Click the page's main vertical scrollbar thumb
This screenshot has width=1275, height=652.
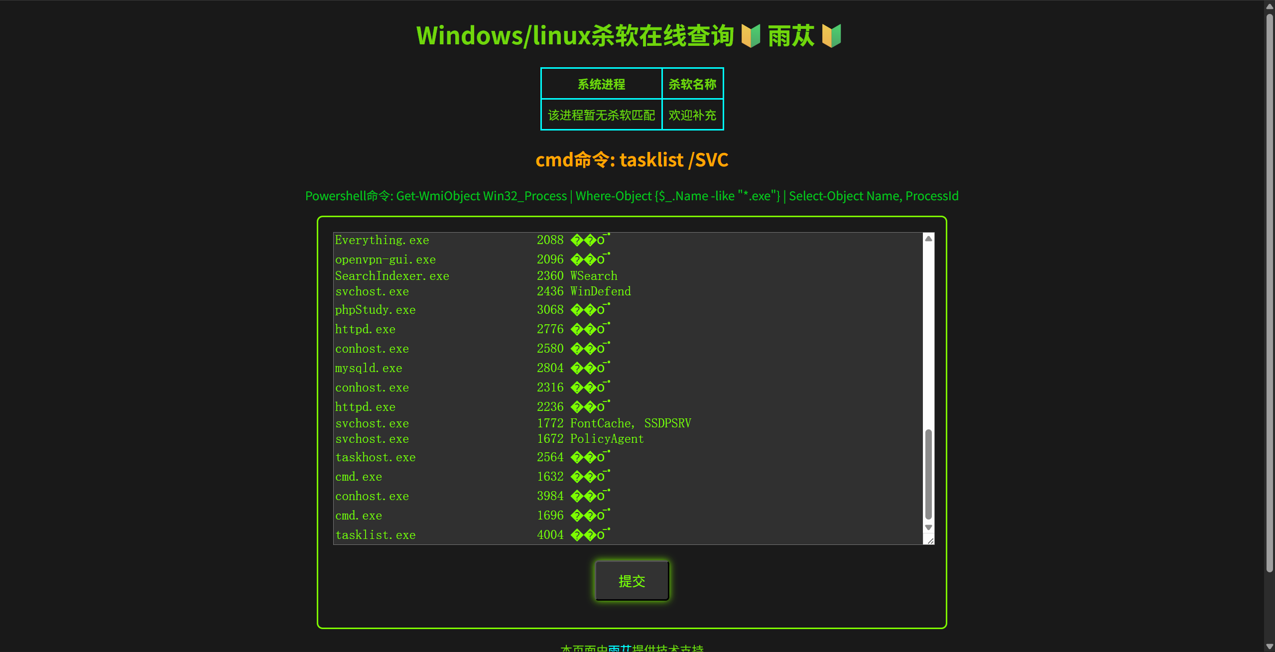(x=1270, y=294)
